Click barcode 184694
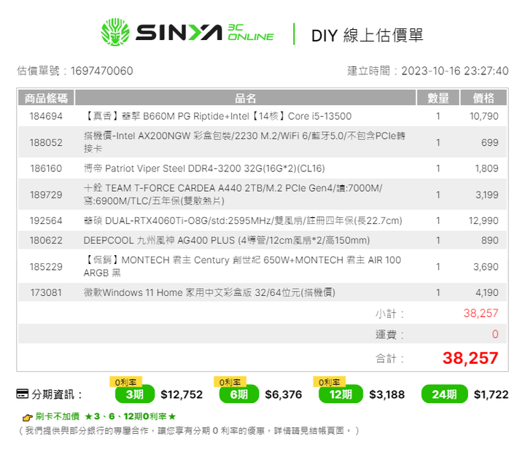Viewport: 525px width, 452px height. coord(46,116)
